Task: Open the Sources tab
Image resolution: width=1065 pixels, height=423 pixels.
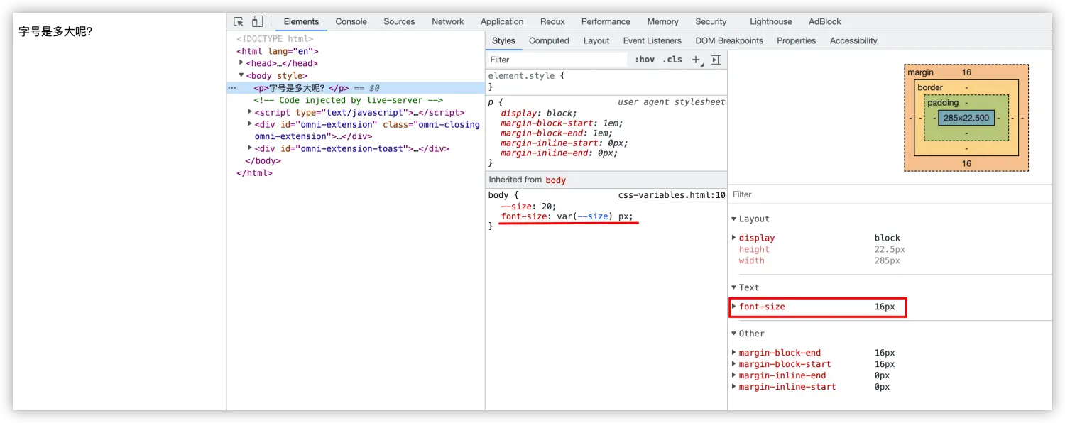Action: pyautogui.click(x=399, y=21)
